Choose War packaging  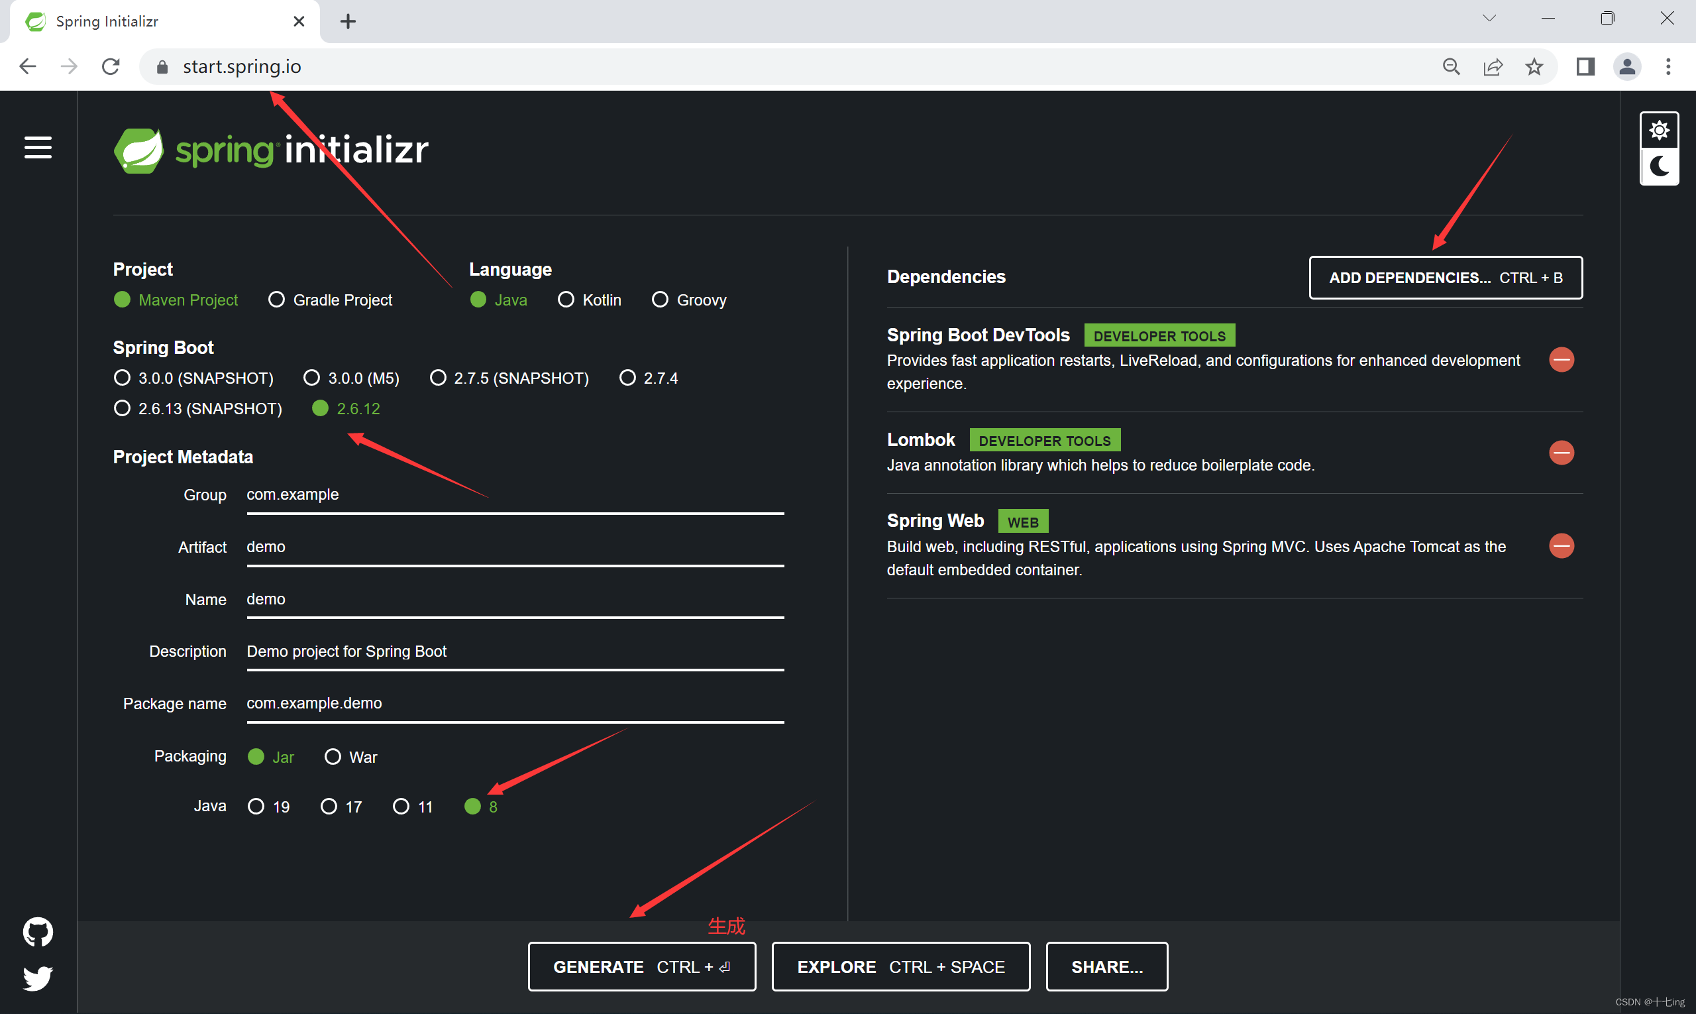350,756
